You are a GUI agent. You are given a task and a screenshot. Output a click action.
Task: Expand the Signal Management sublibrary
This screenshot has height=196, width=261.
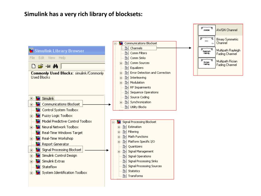119,152
